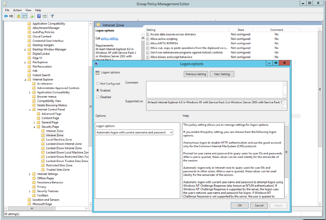Collapse the Internet Explorer tree node
This screenshot has height=220, width=326.
click(26, 79)
